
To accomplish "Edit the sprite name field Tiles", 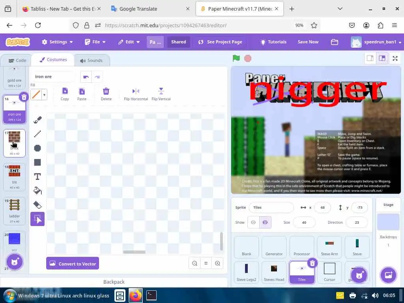I will (x=271, y=208).
